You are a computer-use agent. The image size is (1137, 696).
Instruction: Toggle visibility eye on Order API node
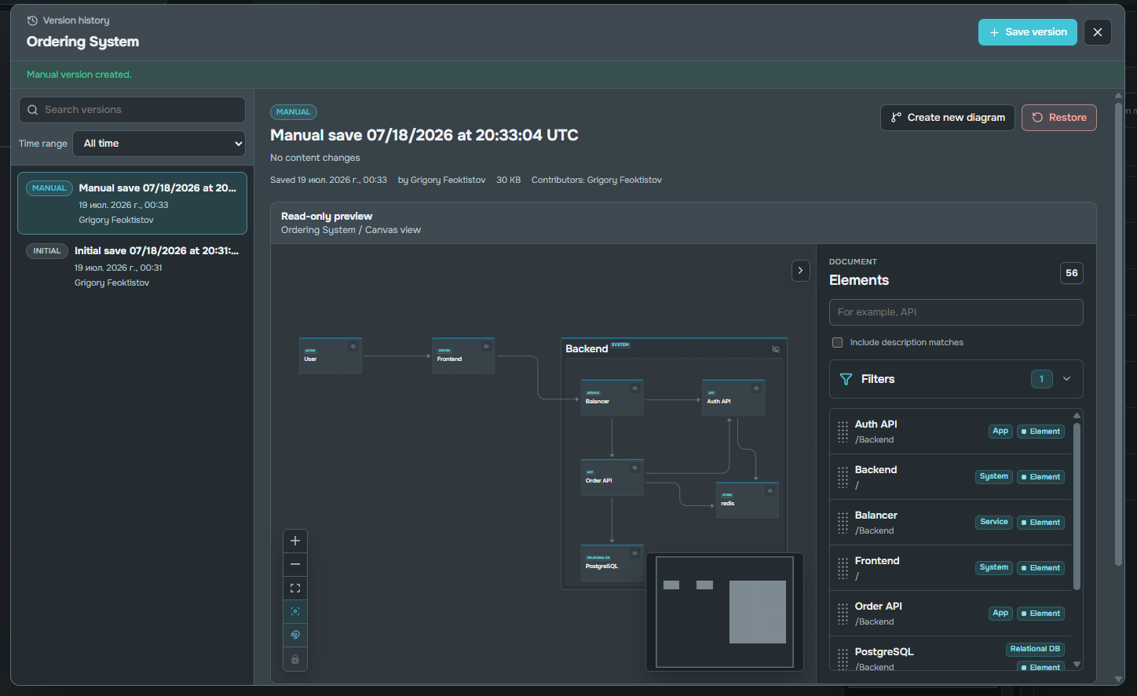634,468
